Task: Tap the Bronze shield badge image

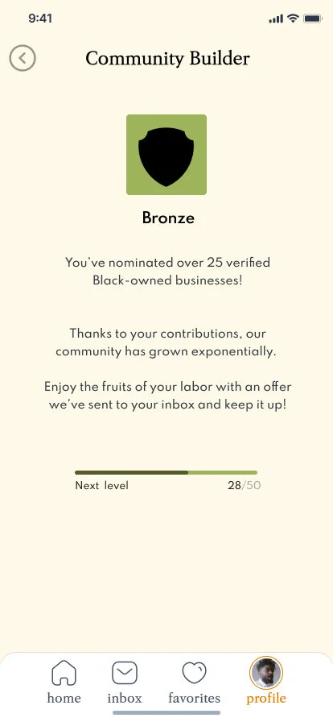Action: (166, 155)
